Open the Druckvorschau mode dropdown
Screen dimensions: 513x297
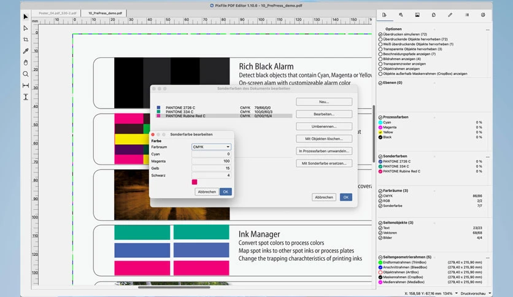tap(476, 293)
